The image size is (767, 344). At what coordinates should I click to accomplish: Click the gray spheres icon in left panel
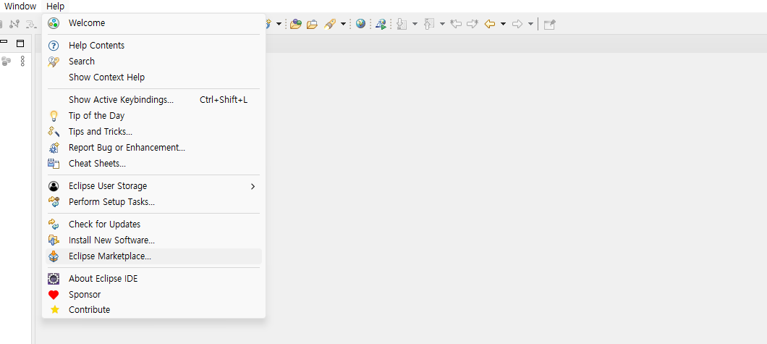click(6, 61)
